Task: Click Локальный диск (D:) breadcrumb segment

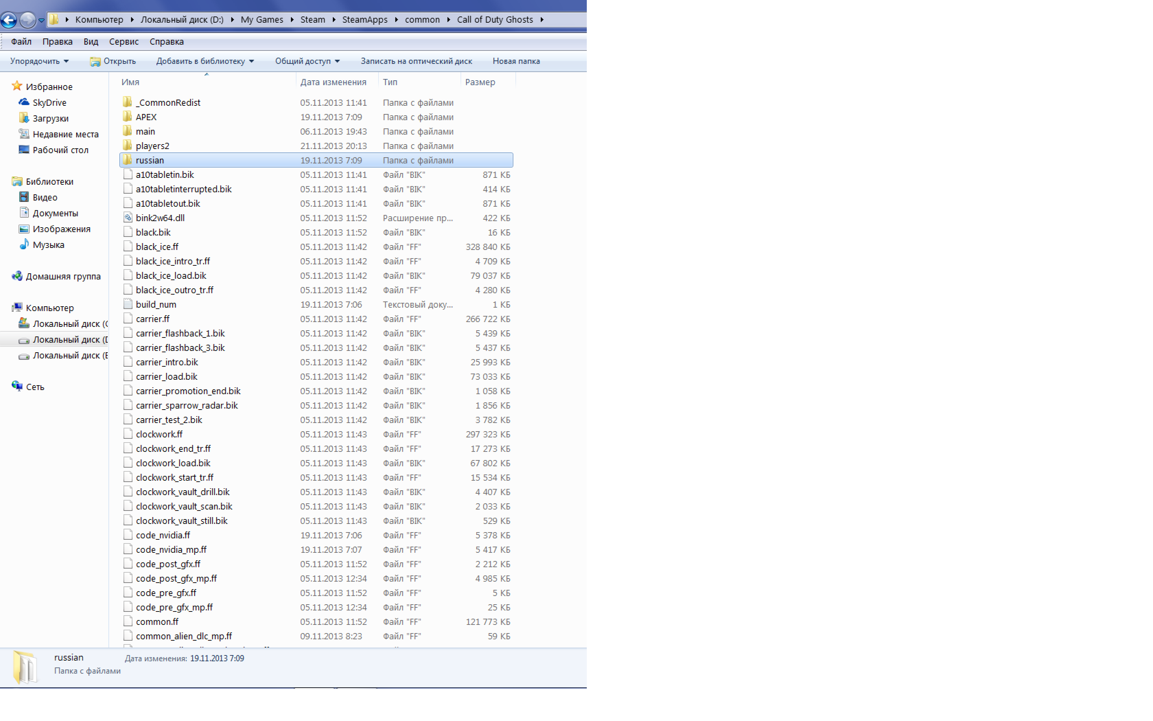Action: click(182, 20)
